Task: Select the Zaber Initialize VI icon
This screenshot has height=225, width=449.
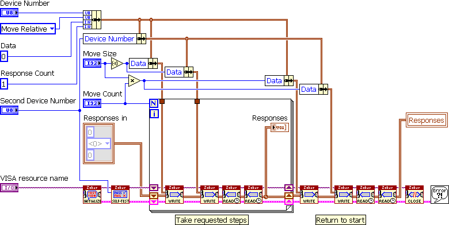Action: point(92,195)
